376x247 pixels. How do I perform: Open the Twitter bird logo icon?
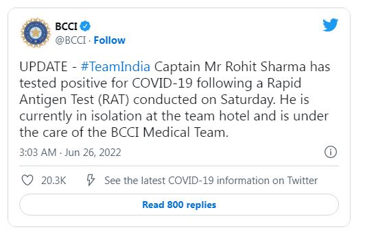(x=330, y=25)
